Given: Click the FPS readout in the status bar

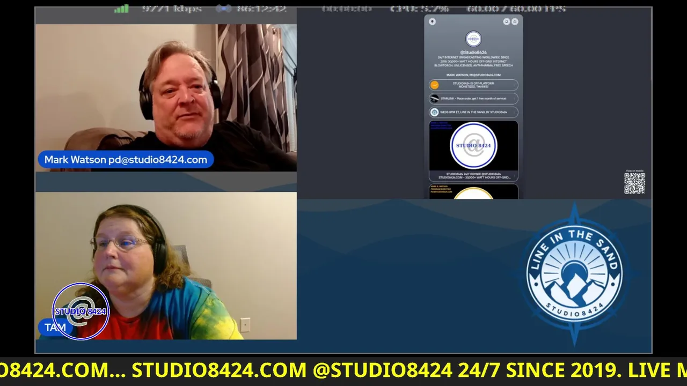Looking at the screenshot, I should click(x=516, y=9).
